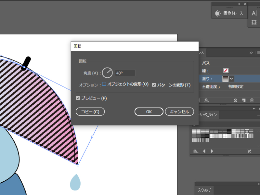The height and width of the screenshot is (195, 260).
Task: Click the clear appearance icon
Action: [235, 100]
